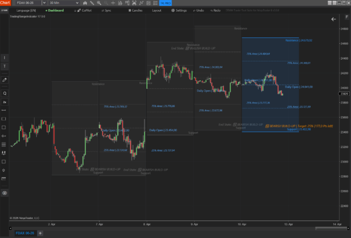Click the blue Support label under 10 Apr
Screen dimensions: 351x238
point(298,129)
